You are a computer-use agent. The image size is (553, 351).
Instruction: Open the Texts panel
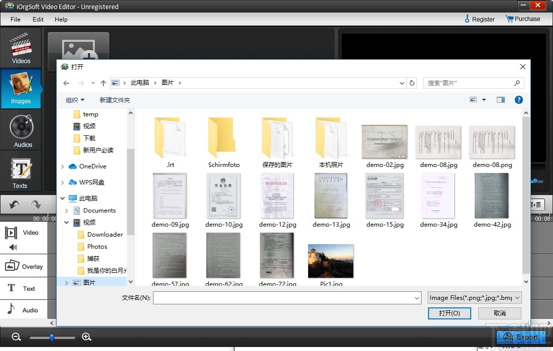click(21, 172)
